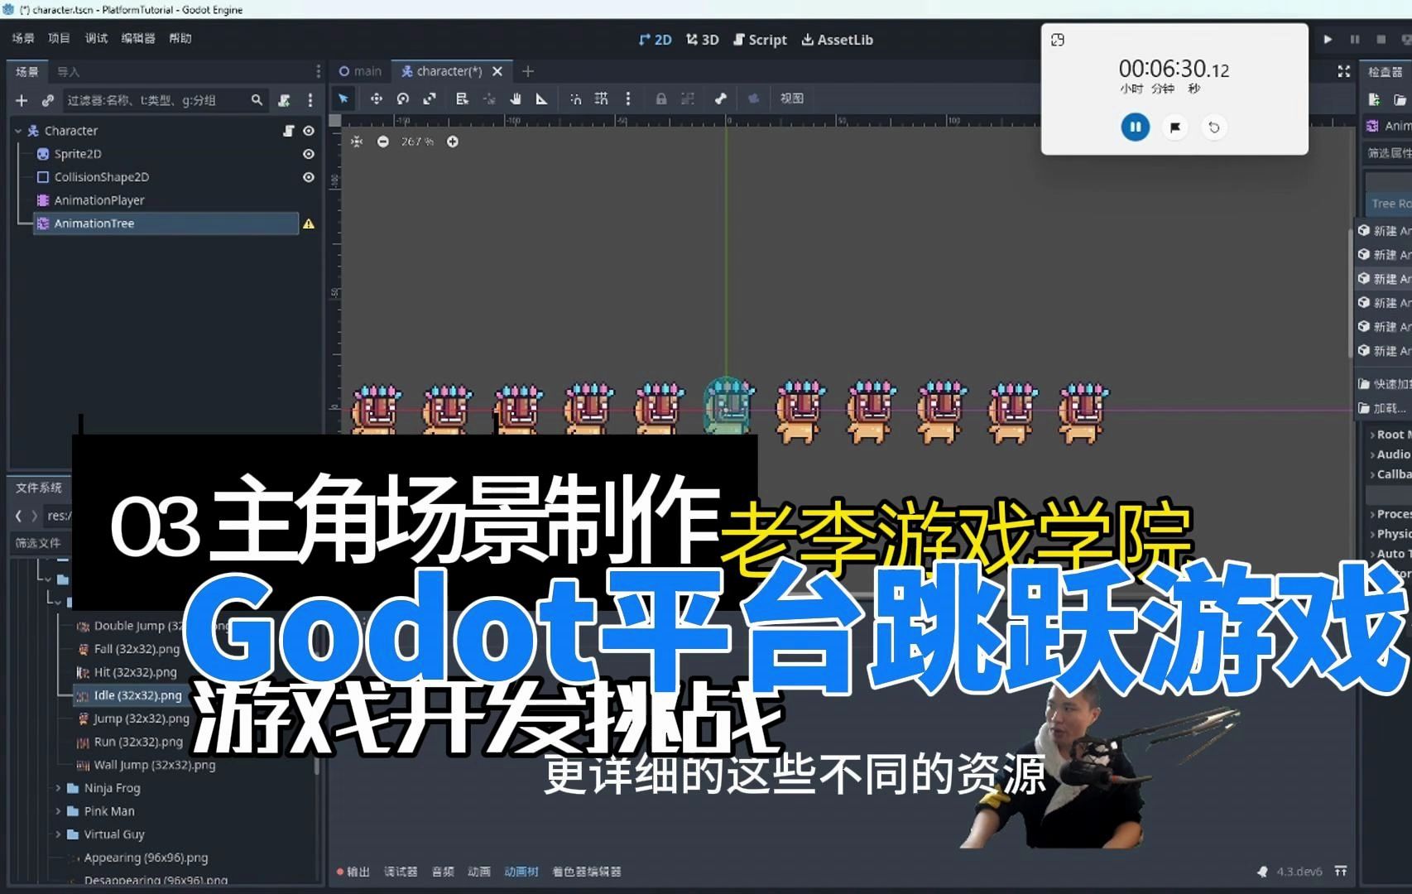Open snapping options three-dot menu
Viewport: 1412px width, 894px height.
628,99
